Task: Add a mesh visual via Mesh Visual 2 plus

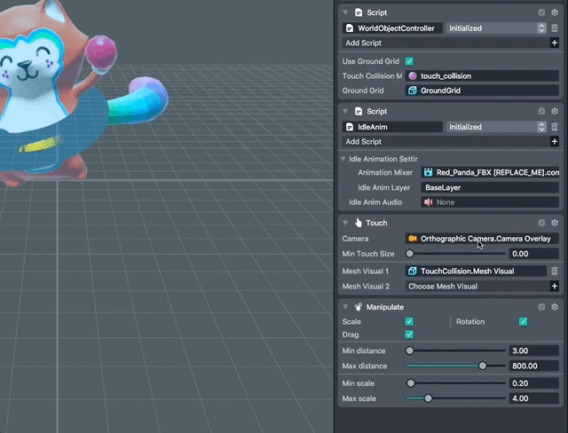Action: (554, 287)
